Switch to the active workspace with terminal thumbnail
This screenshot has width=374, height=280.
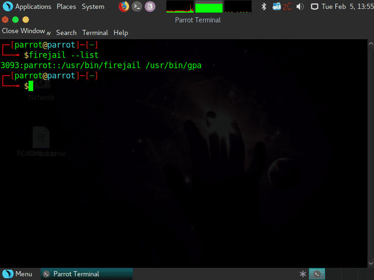point(317,274)
